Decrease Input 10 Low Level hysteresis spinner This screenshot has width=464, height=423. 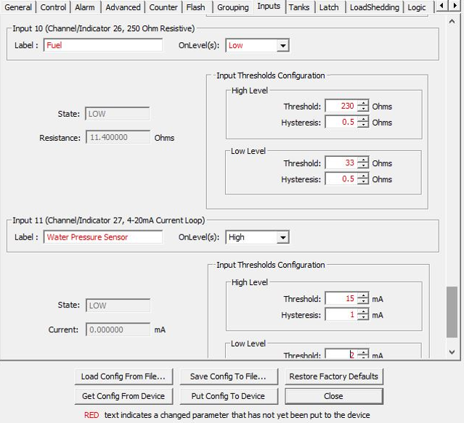click(x=363, y=182)
